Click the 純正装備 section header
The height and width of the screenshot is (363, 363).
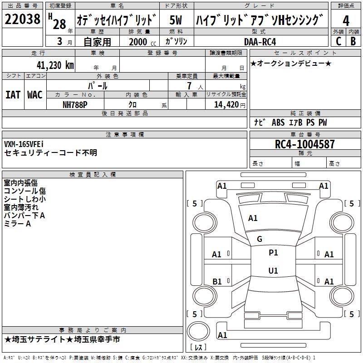click(305, 113)
